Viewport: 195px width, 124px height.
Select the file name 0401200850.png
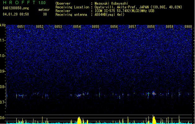tap(16, 8)
